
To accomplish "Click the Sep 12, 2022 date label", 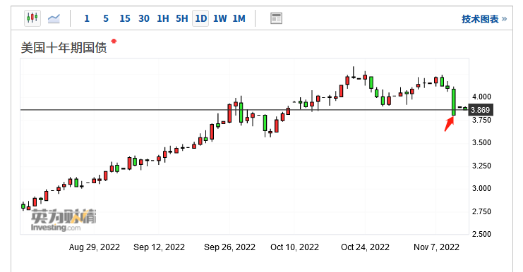I will click(x=159, y=247).
